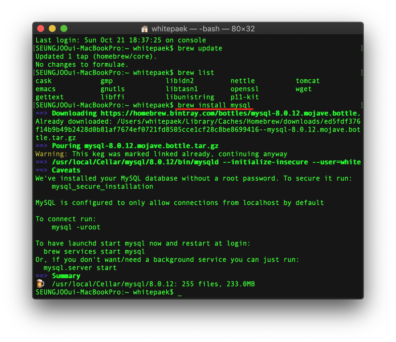Click 'wget' package name
396x342 pixels.
[x=304, y=89]
